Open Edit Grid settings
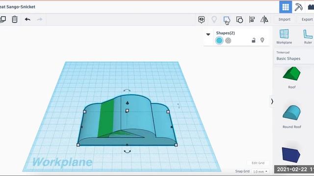The width and height of the screenshot is (314, 176). tap(258, 163)
